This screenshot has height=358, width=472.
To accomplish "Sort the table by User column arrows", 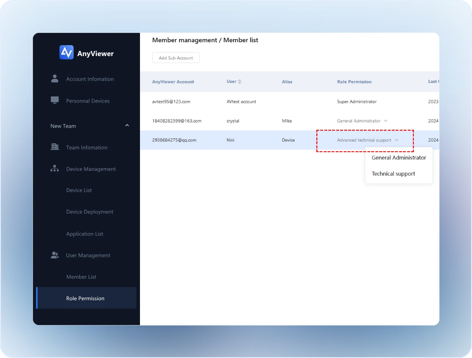I will point(240,82).
